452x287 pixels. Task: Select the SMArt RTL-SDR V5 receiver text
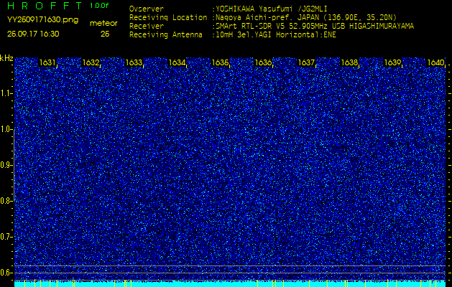point(315,27)
